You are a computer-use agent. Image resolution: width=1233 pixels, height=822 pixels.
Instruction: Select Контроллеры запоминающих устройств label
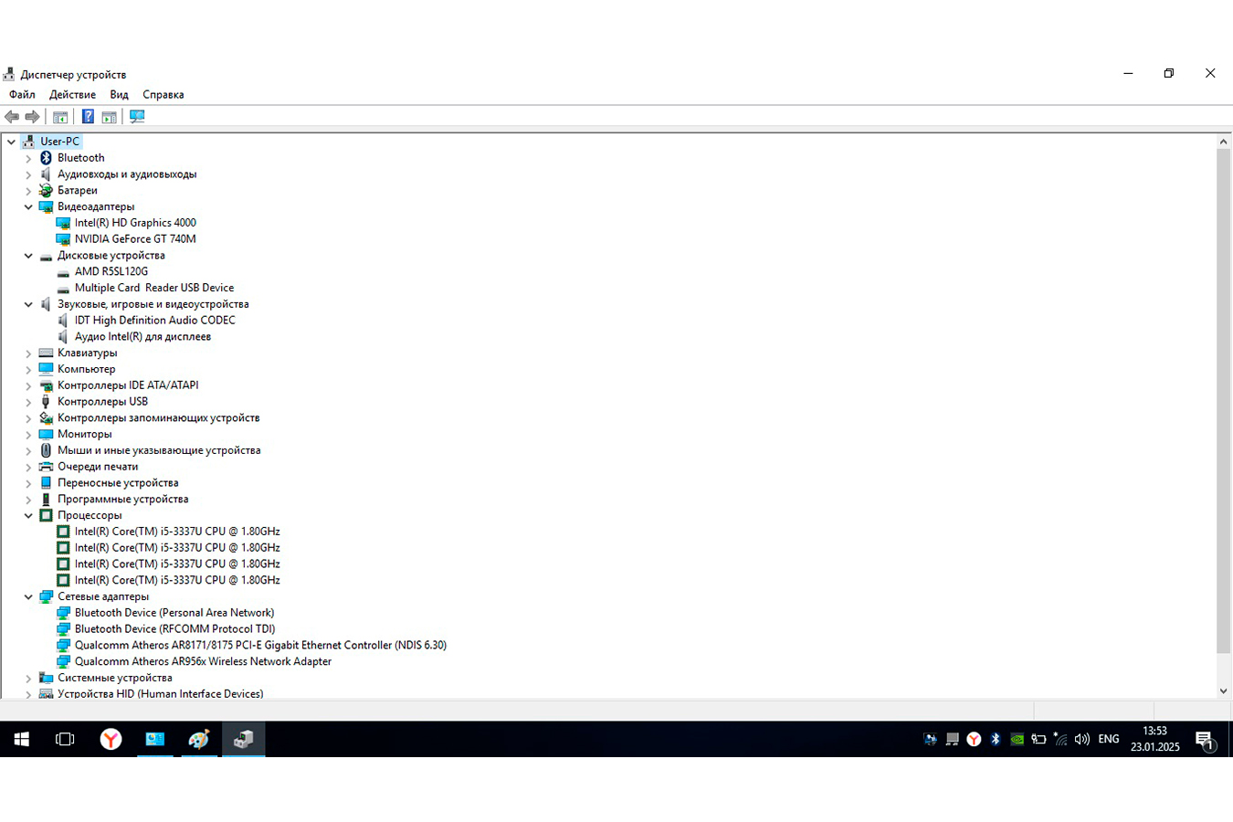159,418
